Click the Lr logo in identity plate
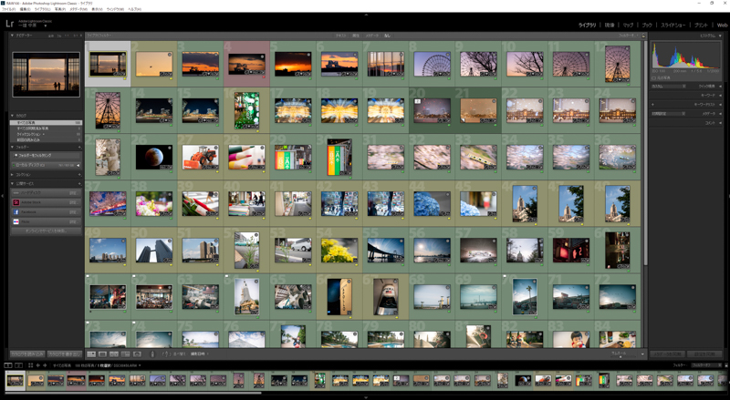 [x=9, y=24]
